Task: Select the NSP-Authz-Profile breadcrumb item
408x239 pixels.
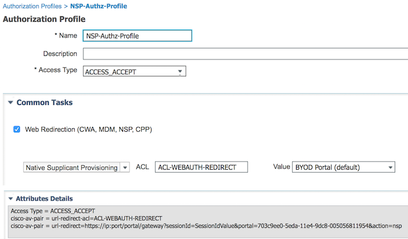Action: coord(99,6)
